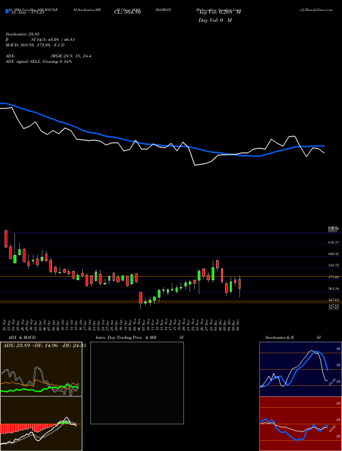342x451 pixels.
Task: Click the tall first red candlestick at the chart's left edge
Action: point(5,238)
